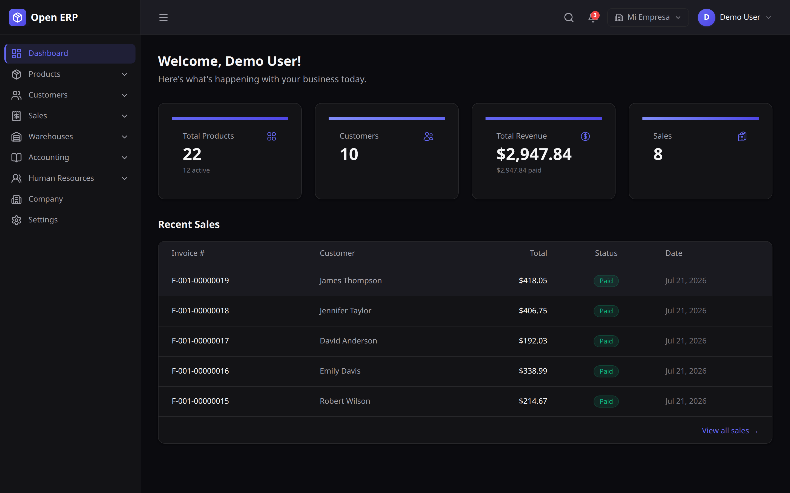Click the Products box icon
790x493 pixels.
click(16, 74)
